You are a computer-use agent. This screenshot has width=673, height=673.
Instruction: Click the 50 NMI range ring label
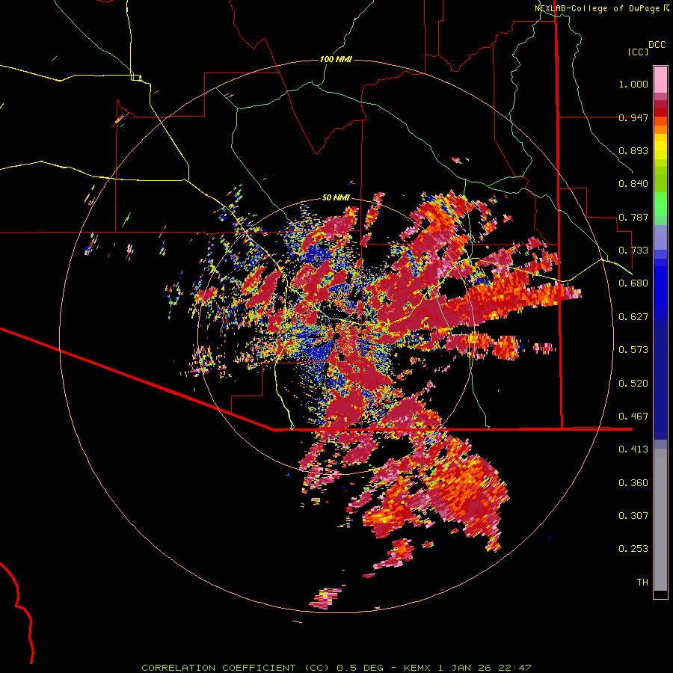click(336, 198)
